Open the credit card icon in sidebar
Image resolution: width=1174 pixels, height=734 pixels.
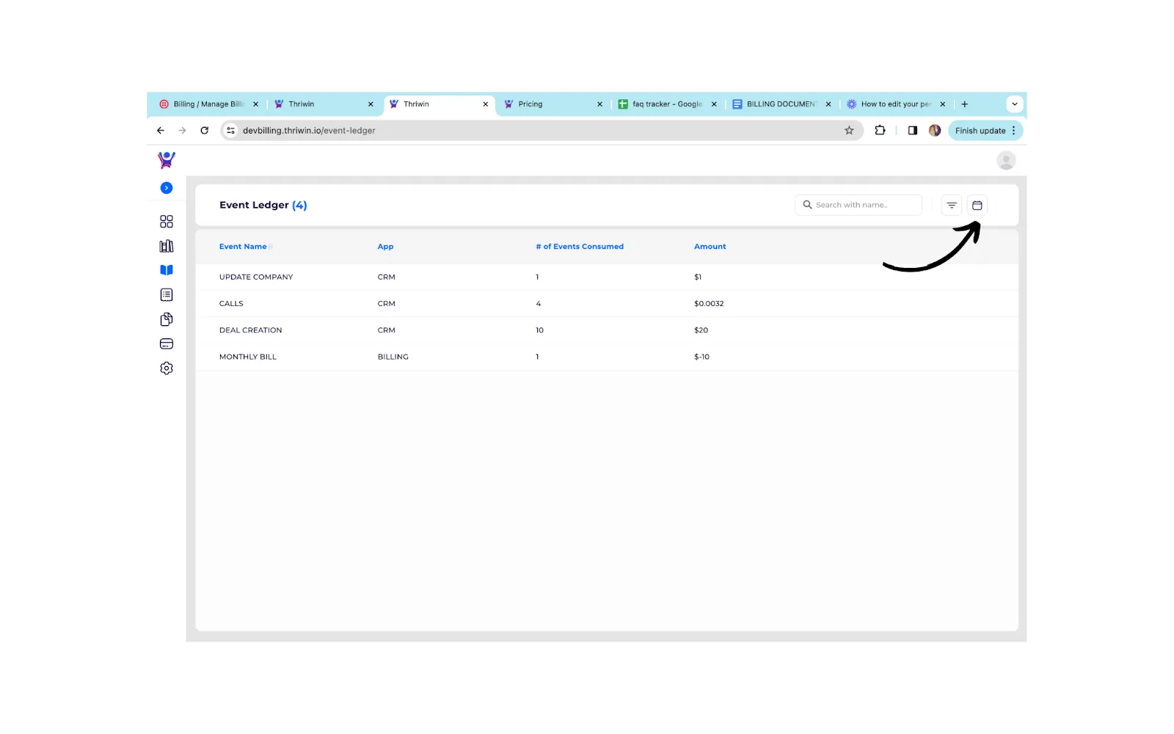pos(167,344)
